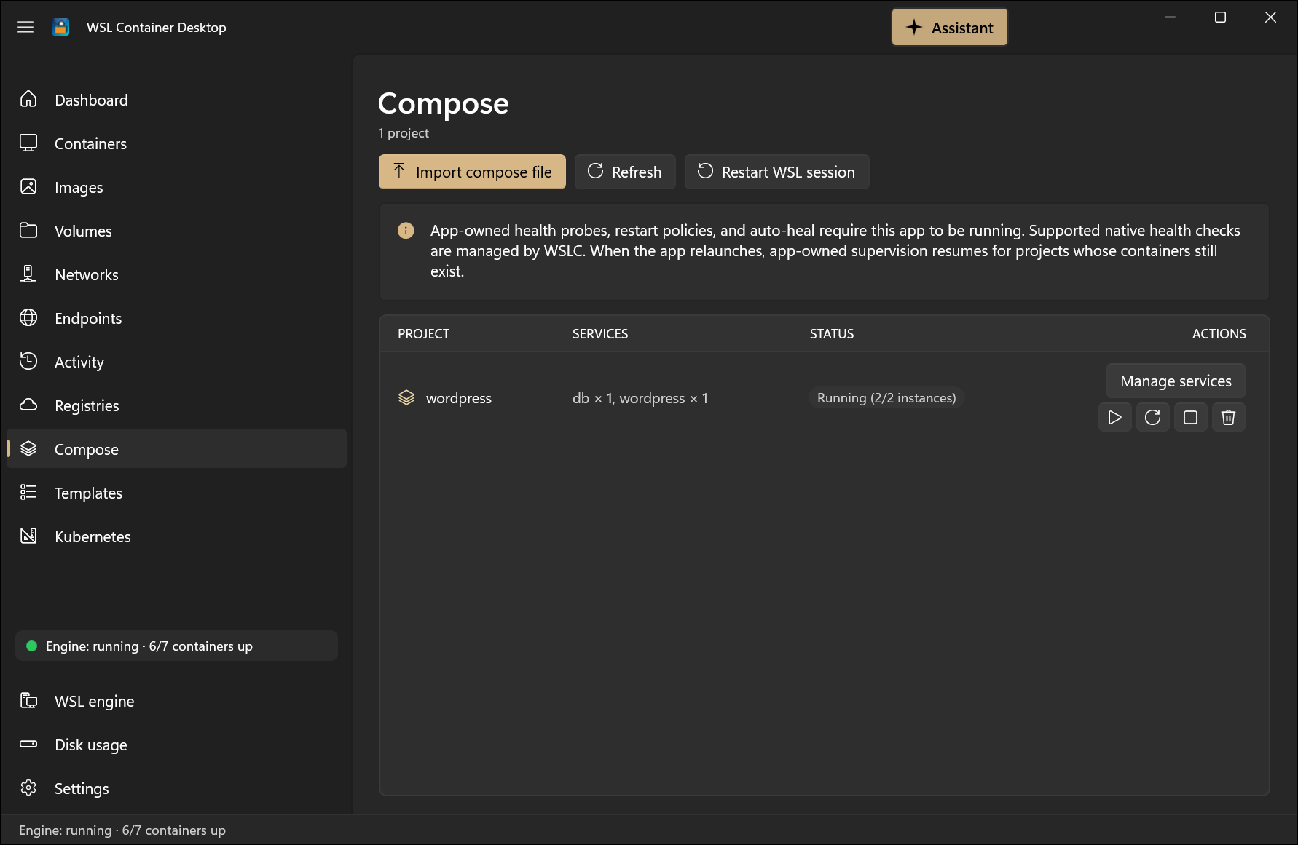Click the '1 project' count text
The image size is (1298, 845).
(x=404, y=133)
